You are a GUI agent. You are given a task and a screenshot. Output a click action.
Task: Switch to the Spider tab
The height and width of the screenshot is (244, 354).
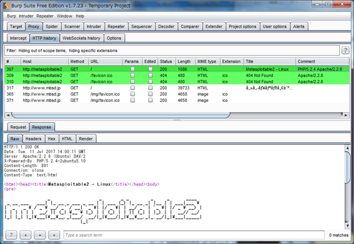click(52, 26)
